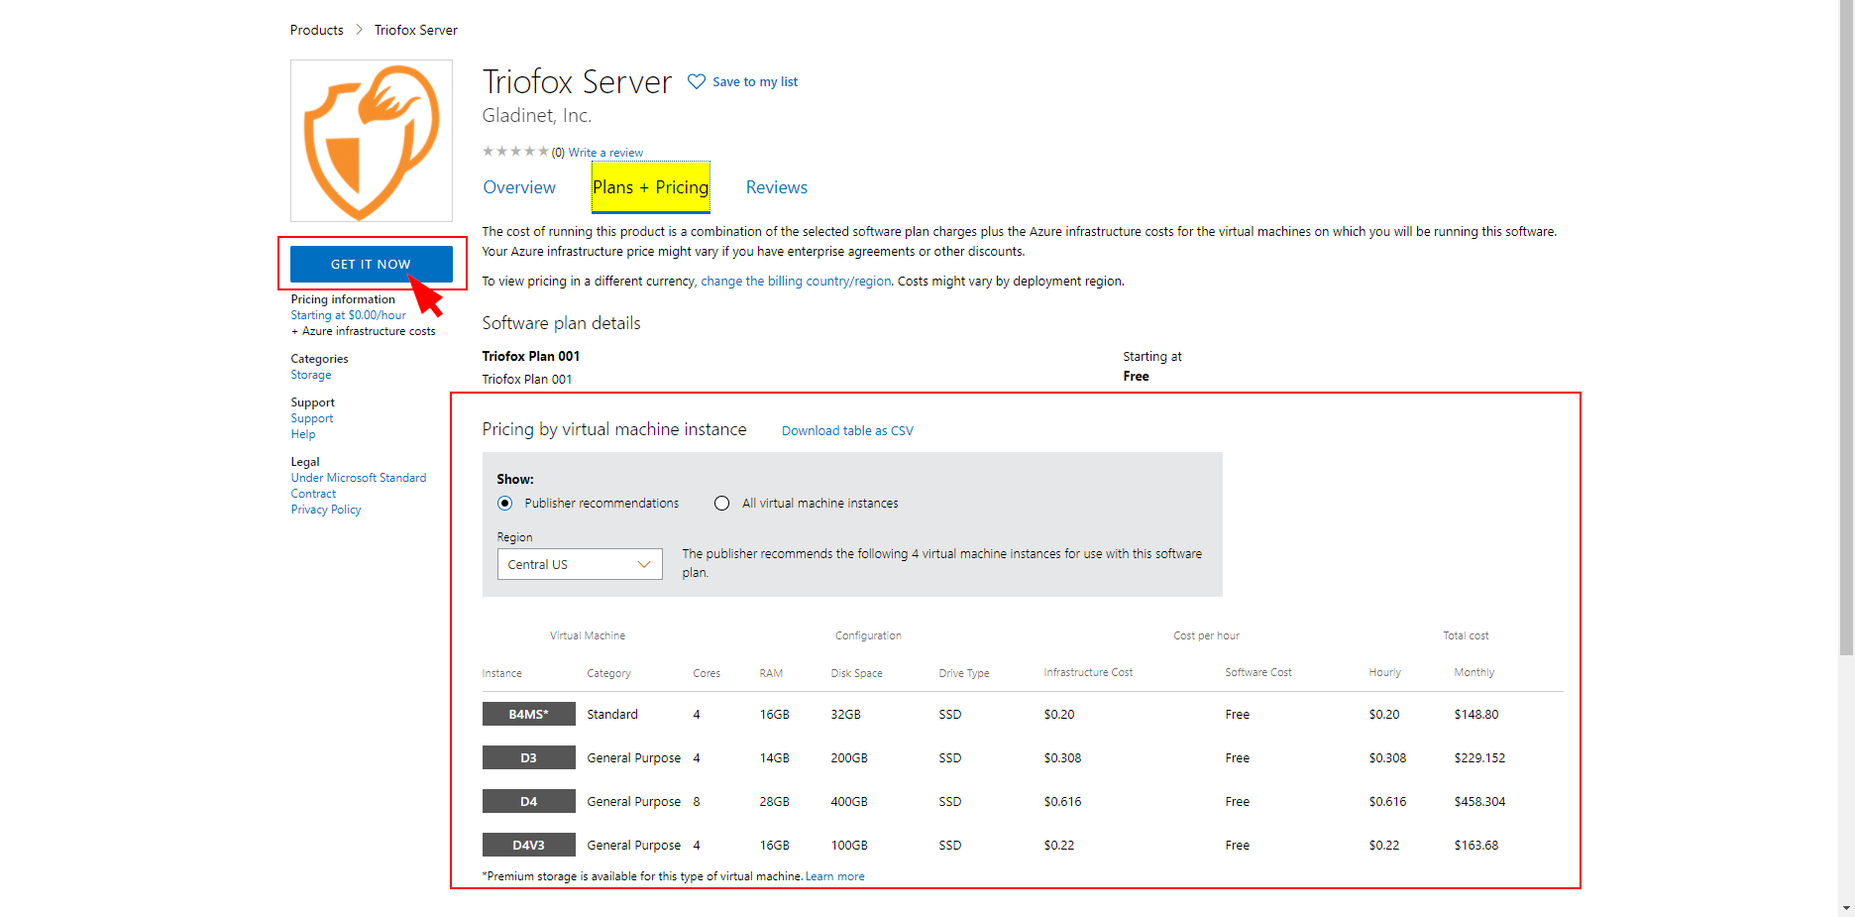Open the Help link

[x=303, y=434]
